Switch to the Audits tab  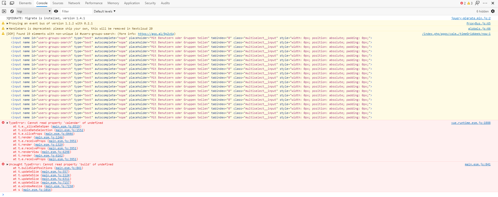click(x=165, y=3)
